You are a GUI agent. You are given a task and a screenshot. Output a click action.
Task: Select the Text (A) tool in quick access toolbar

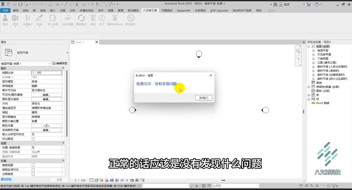[77, 4]
